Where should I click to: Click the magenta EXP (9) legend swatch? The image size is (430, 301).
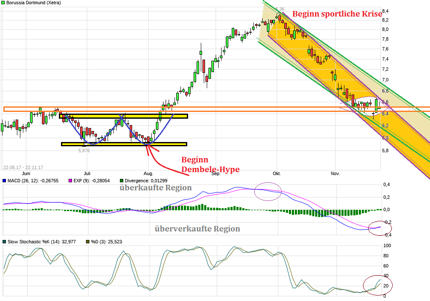70,181
